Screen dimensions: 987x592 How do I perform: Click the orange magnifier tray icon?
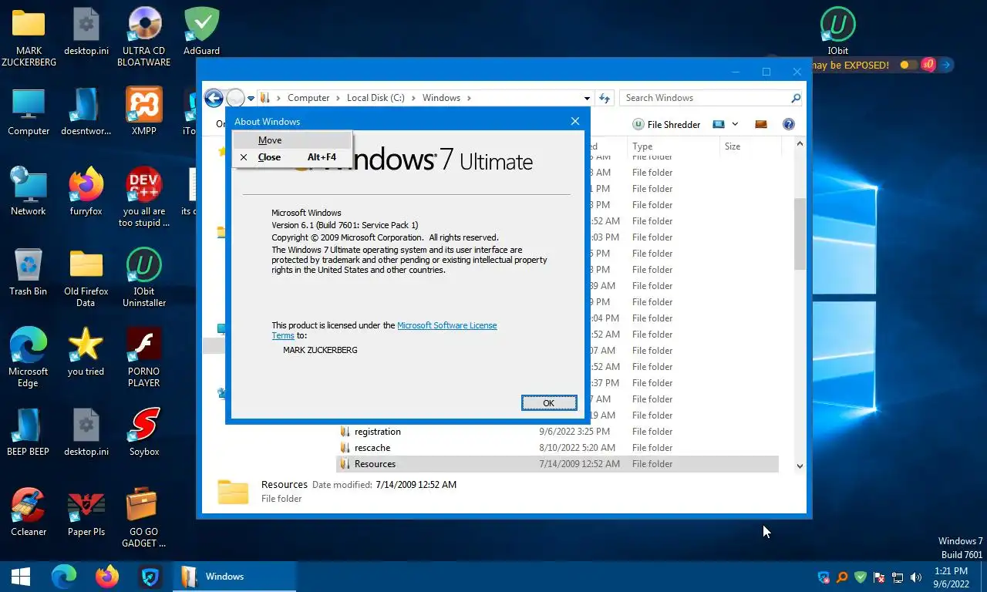point(842,577)
